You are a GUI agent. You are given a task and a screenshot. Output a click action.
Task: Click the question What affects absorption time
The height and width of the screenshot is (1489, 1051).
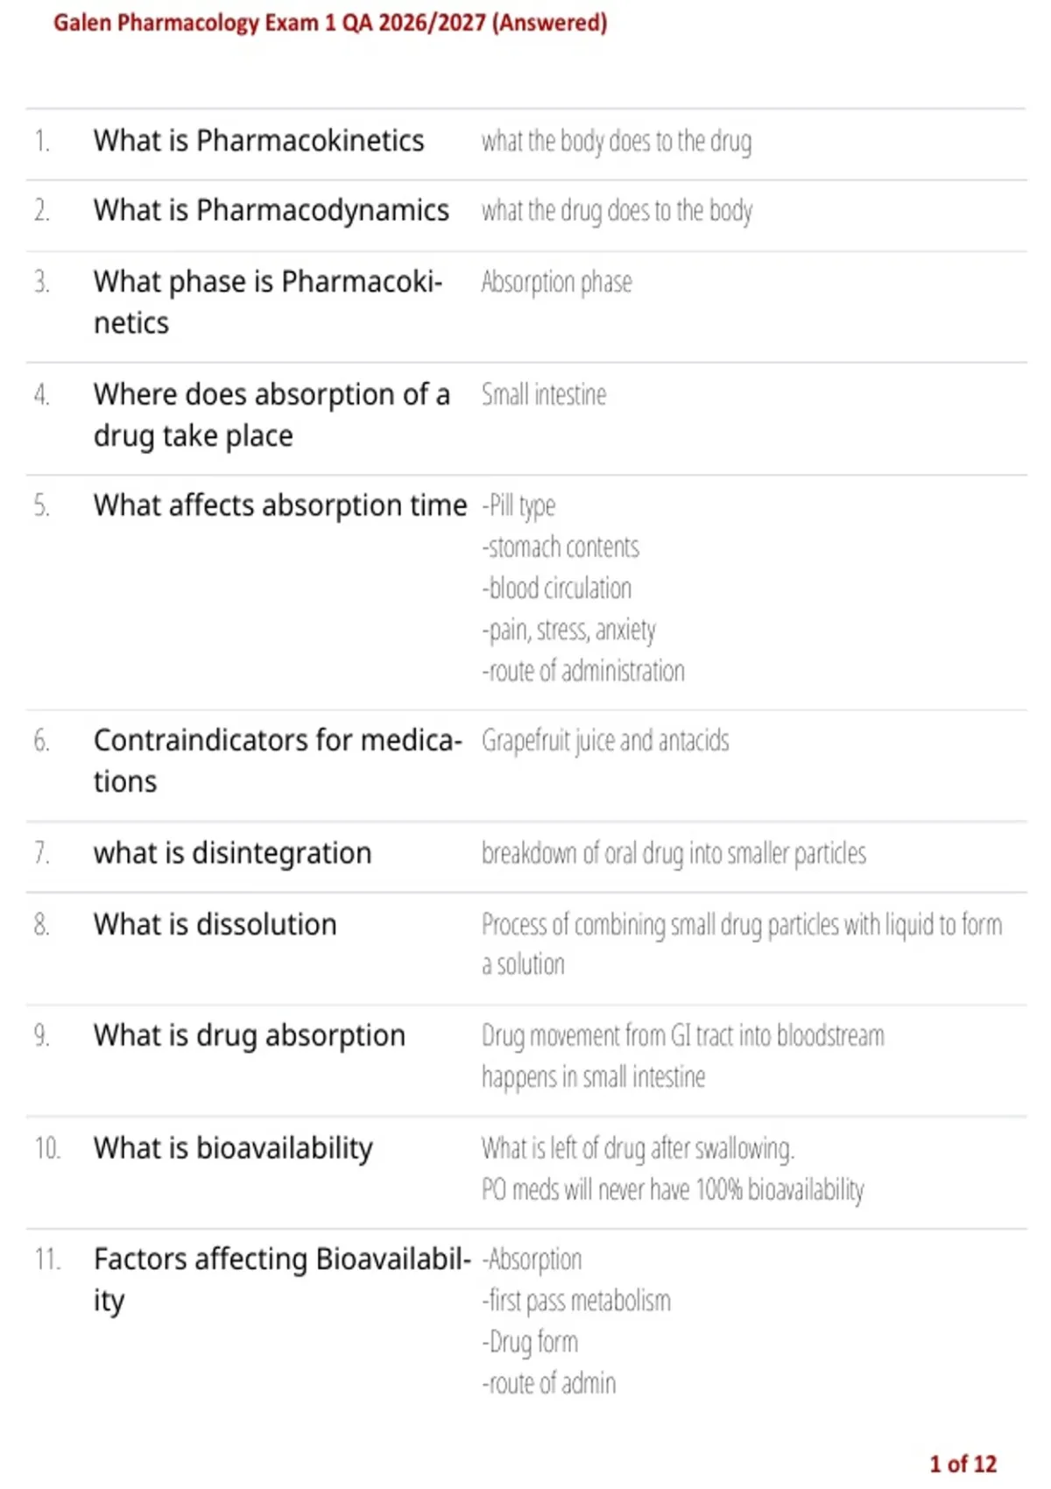pyautogui.click(x=280, y=505)
